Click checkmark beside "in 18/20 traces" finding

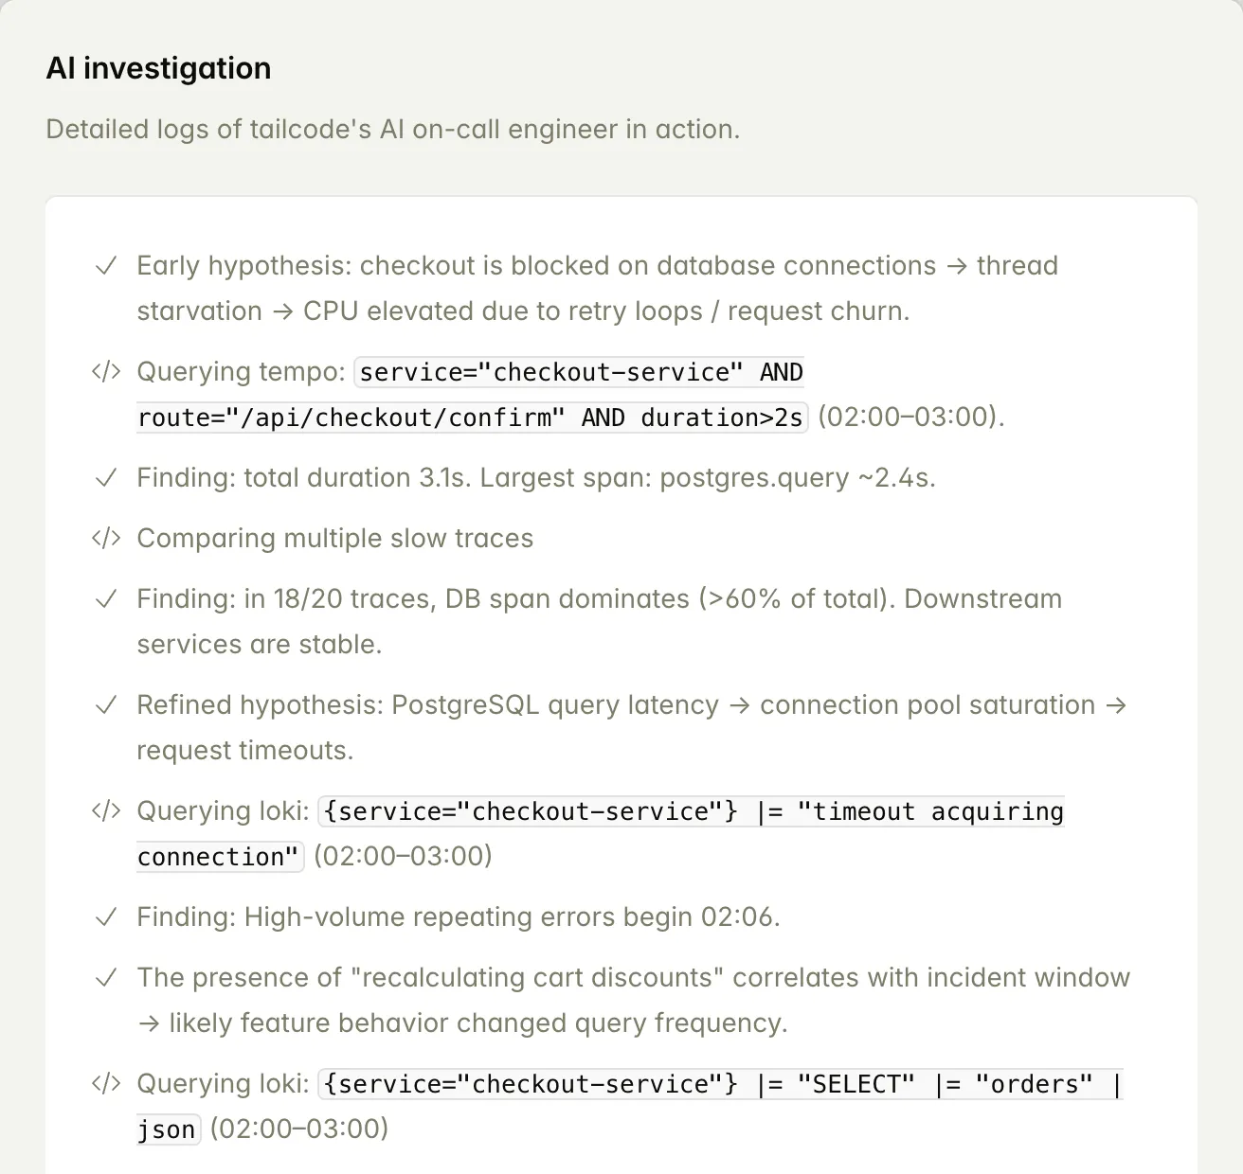[x=106, y=599]
